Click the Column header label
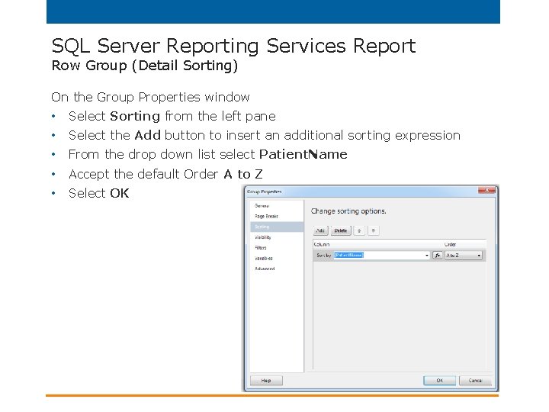This screenshot has height=412, width=549. 322,245
